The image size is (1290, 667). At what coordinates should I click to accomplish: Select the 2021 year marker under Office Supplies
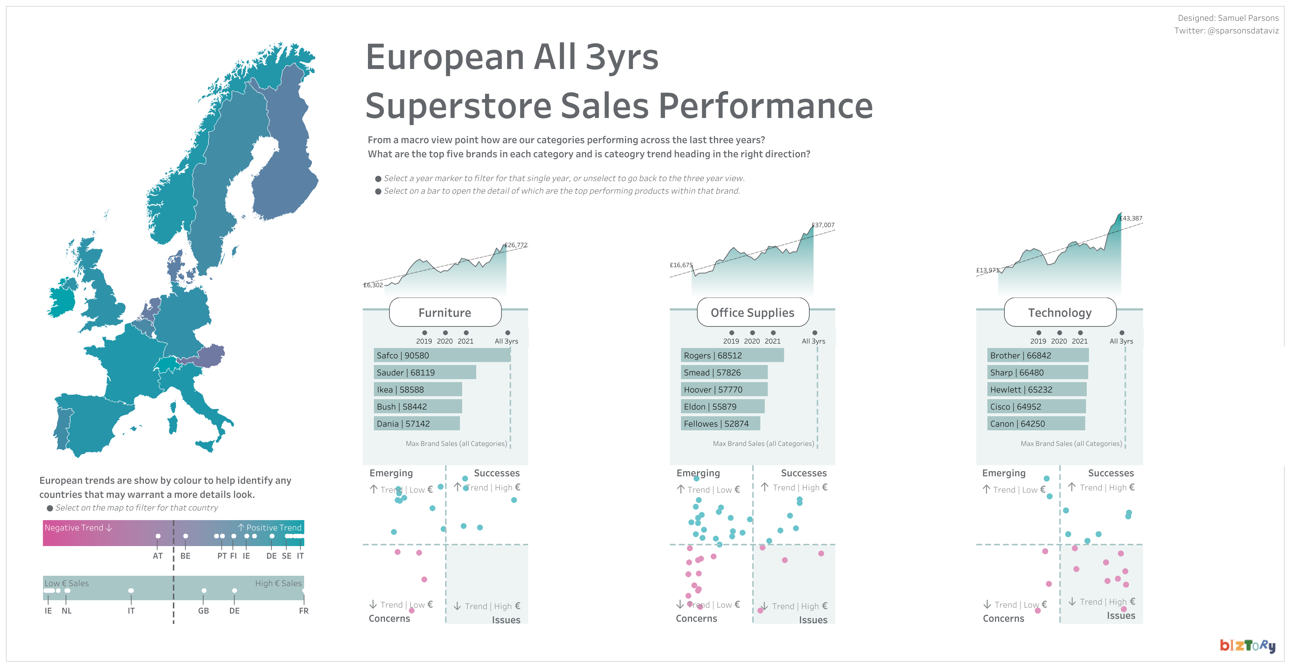point(773,333)
